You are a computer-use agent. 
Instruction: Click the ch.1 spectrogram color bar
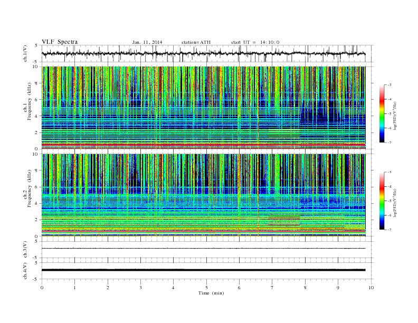pos(382,113)
